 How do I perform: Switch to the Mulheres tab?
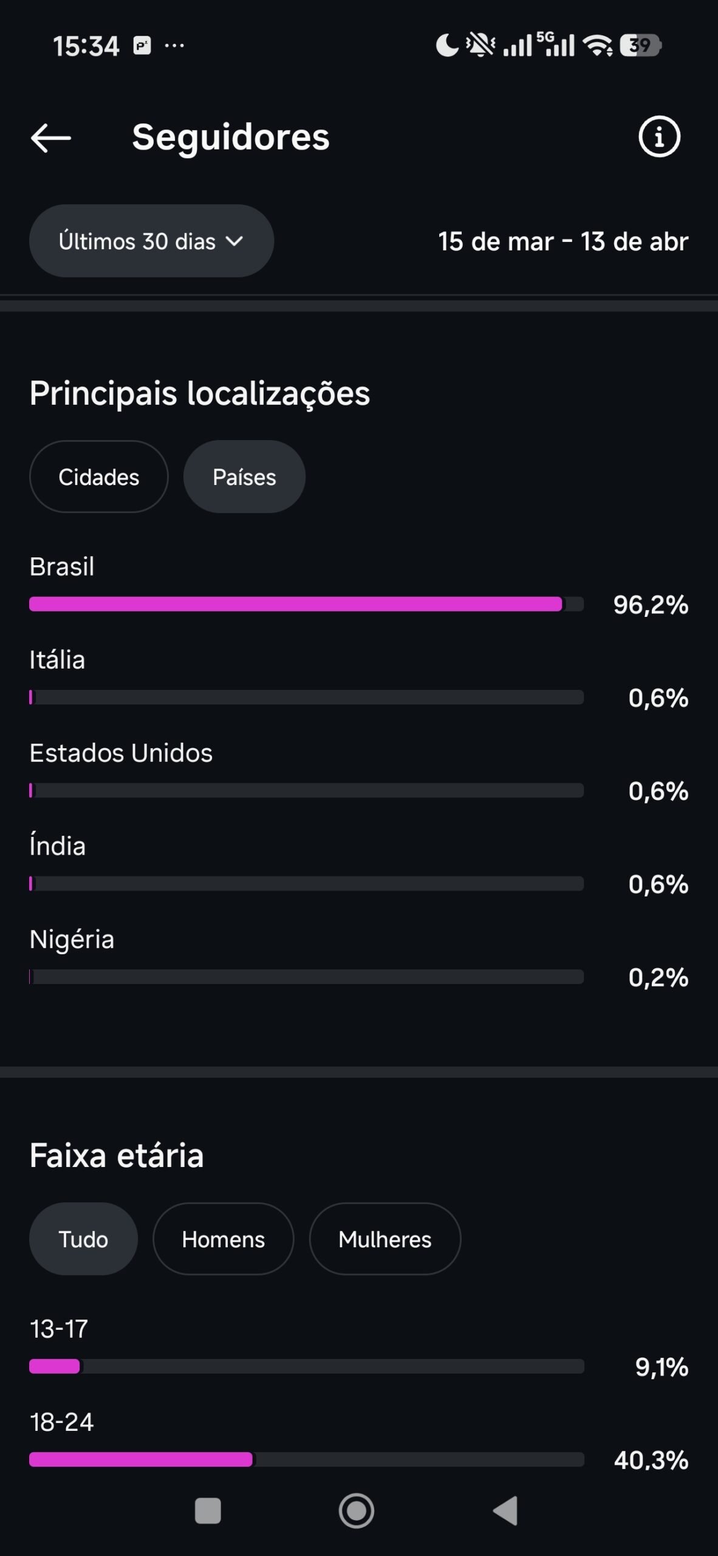pyautogui.click(x=385, y=1239)
